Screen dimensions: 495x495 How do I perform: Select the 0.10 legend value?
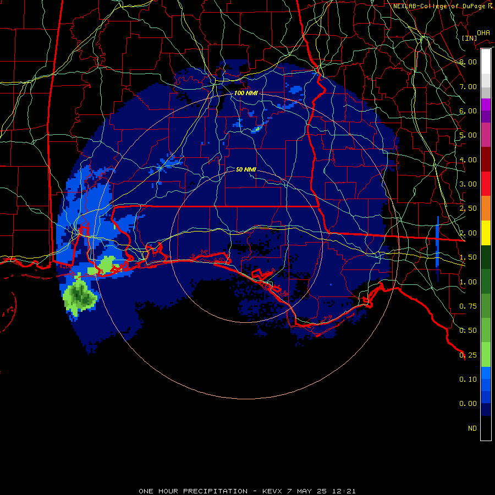tap(468, 380)
